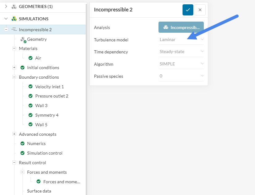Click the Geometries cube icon
Image resolution: width=255 pixels, height=195 pixels.
tap(14, 6)
